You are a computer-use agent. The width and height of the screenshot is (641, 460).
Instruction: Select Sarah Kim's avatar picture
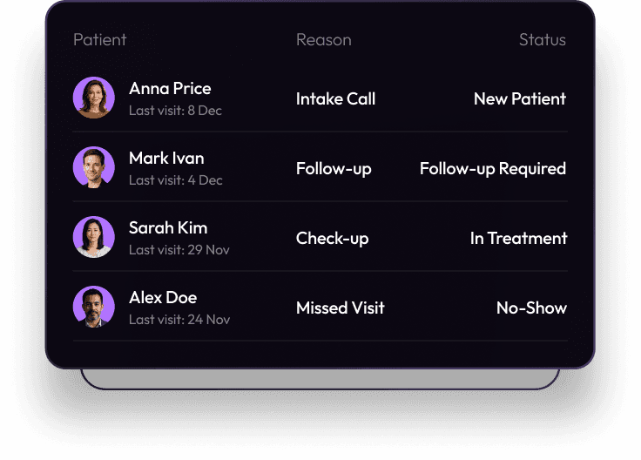[94, 237]
